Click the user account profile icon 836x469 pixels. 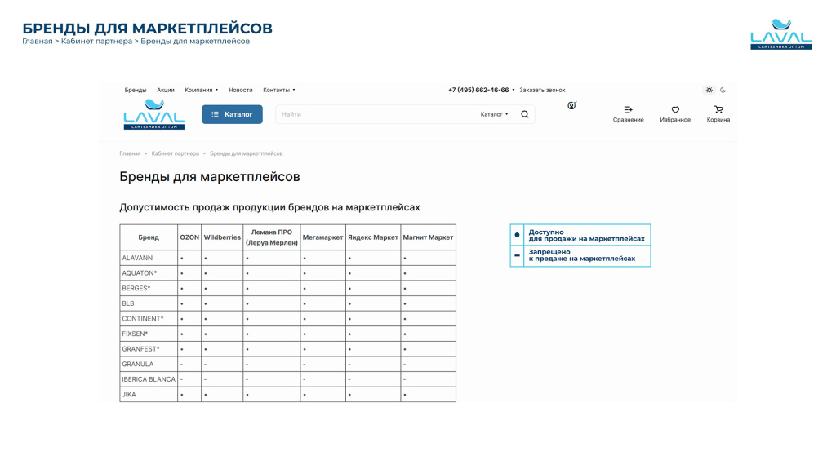[571, 105]
